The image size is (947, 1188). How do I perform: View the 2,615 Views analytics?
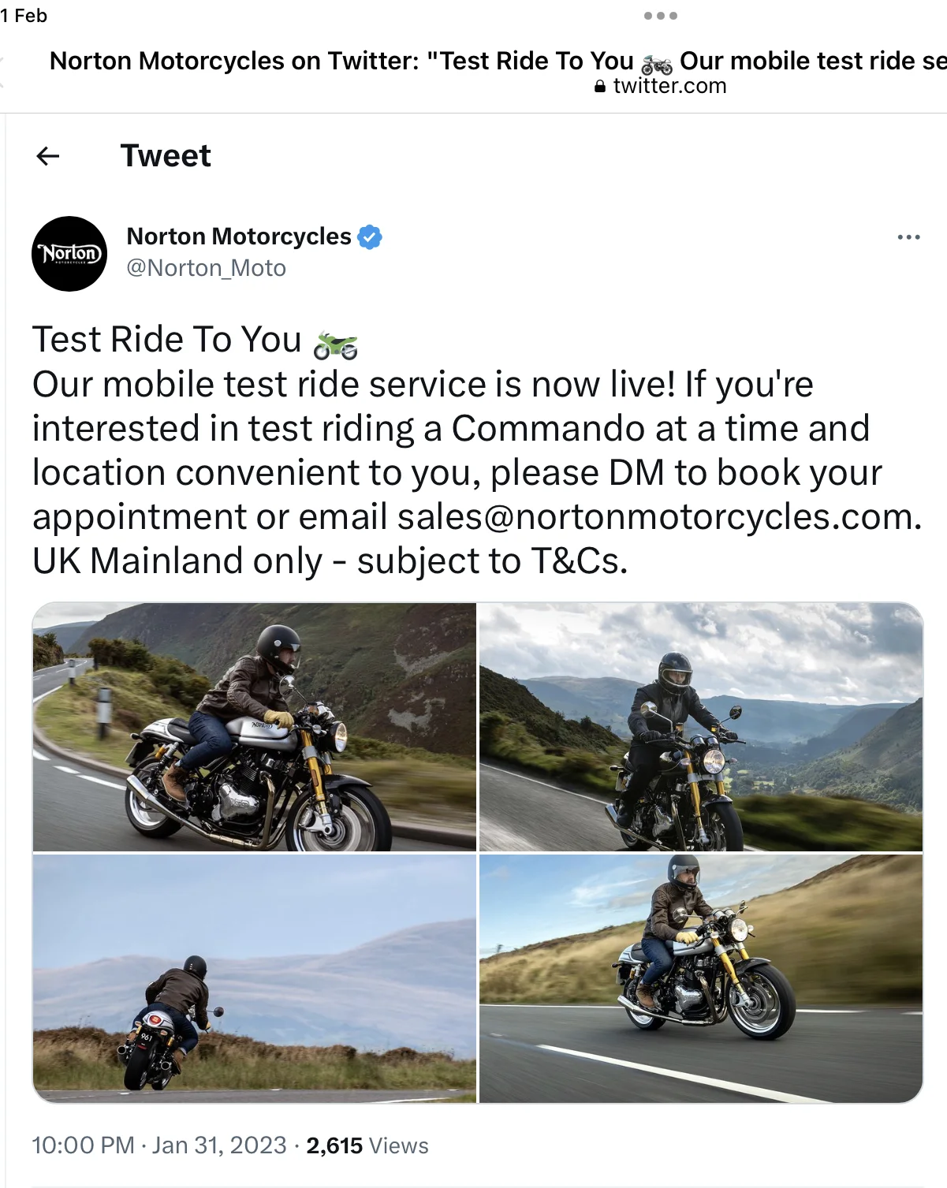pos(367,1145)
